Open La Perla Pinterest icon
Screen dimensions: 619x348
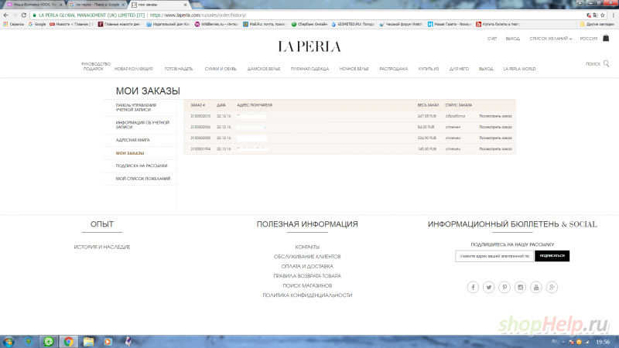coord(504,287)
